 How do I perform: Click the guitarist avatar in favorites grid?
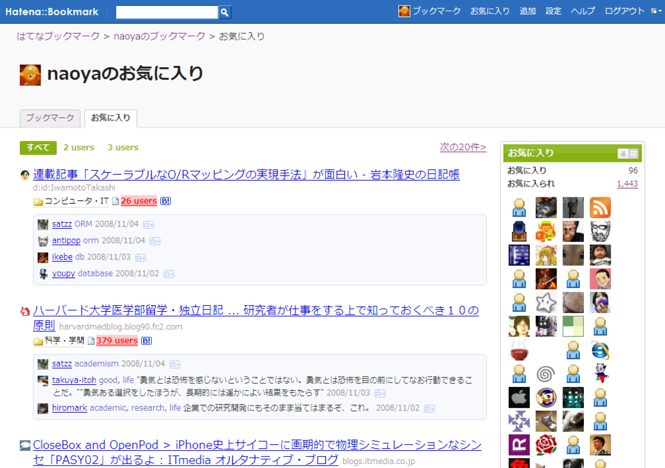click(x=546, y=279)
